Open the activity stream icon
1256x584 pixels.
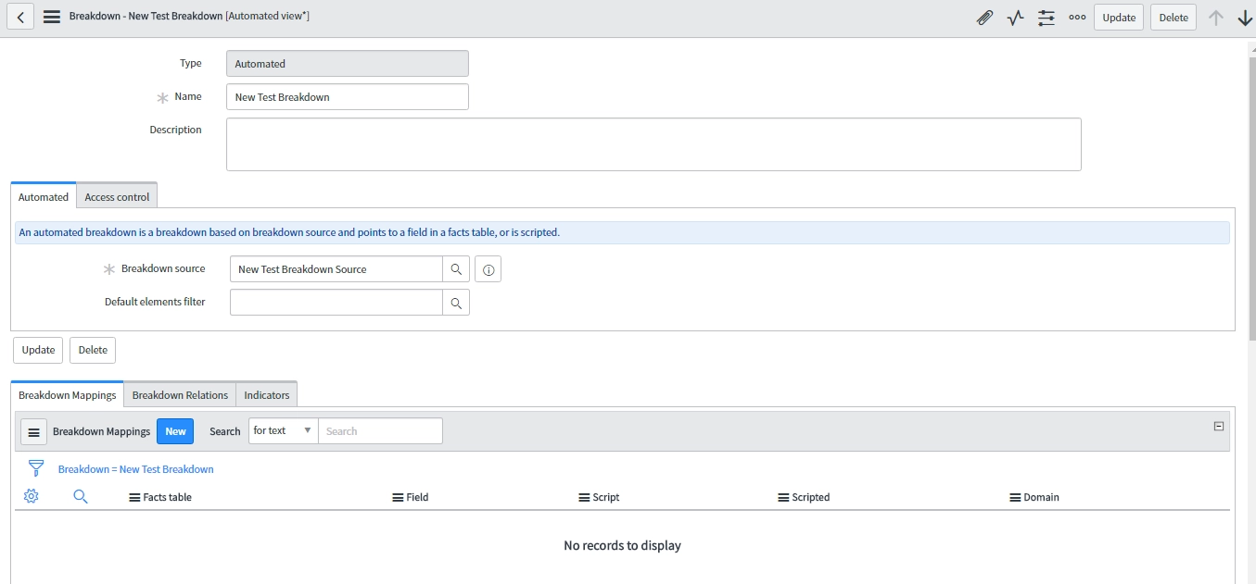point(1014,17)
